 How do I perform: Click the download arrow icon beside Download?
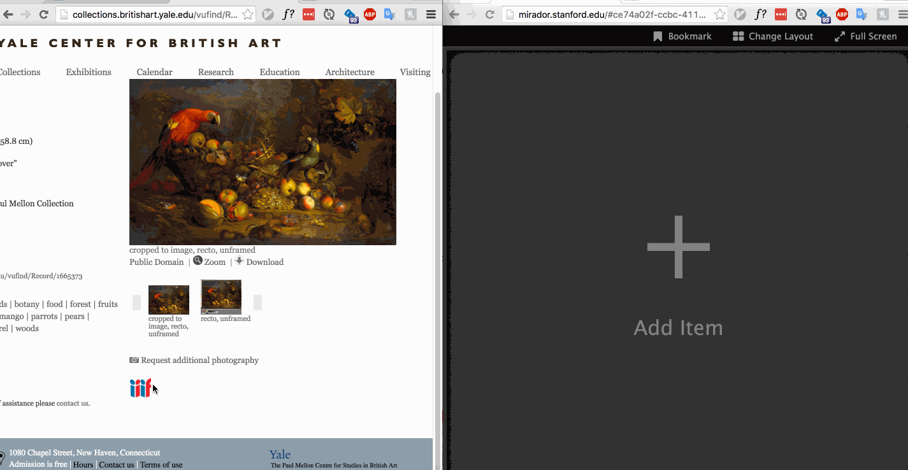(240, 260)
